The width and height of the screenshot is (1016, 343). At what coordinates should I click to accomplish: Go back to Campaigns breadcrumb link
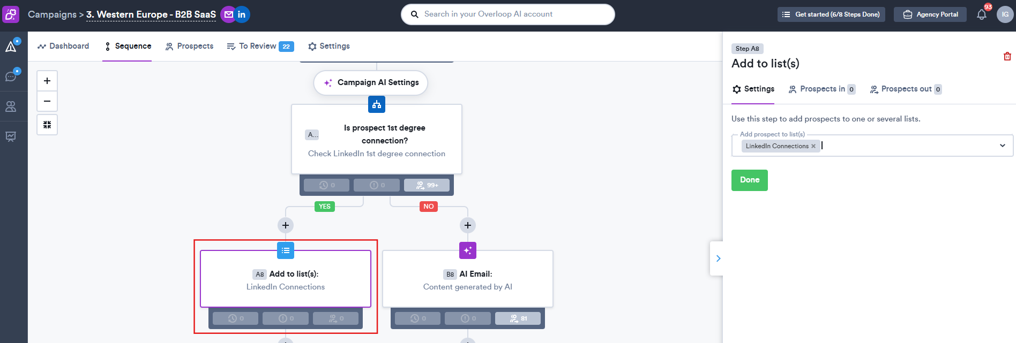(x=52, y=14)
